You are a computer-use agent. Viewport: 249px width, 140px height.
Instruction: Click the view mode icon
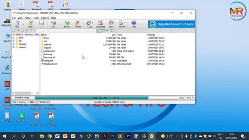[104, 31]
